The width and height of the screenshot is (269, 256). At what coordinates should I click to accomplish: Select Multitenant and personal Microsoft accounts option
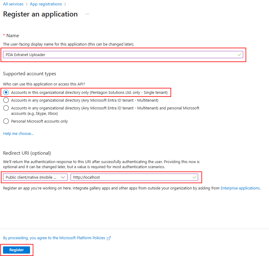[x=6, y=108]
